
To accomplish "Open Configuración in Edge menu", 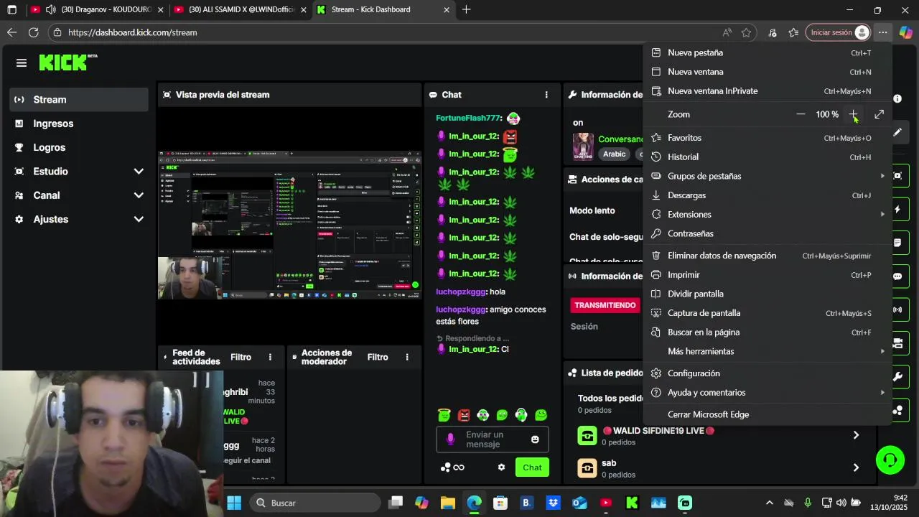I will pyautogui.click(x=768, y=373).
